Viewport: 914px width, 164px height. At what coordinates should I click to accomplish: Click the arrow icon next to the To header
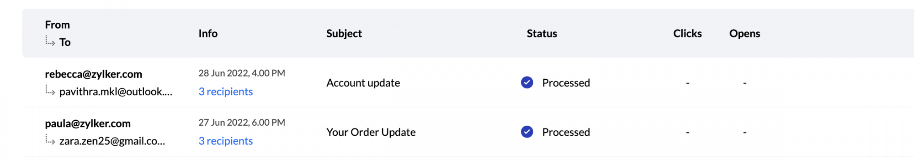[50, 41]
